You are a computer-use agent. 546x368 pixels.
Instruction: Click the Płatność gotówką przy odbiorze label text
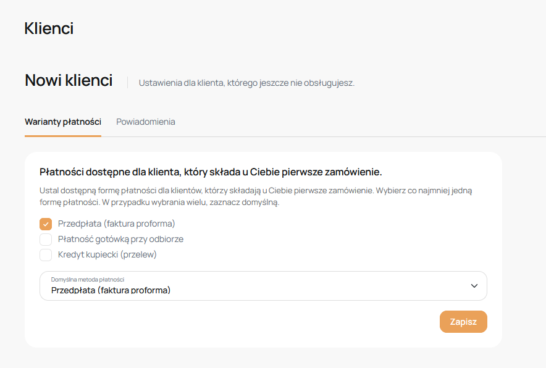click(x=120, y=239)
